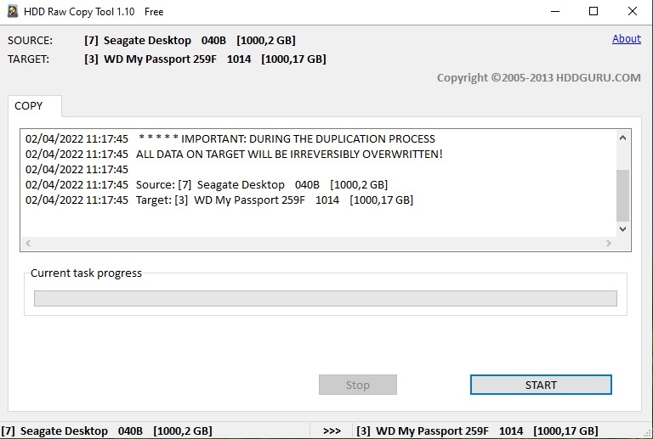Screen dimensions: 653x439
Task: Open the About link
Action: pos(627,39)
